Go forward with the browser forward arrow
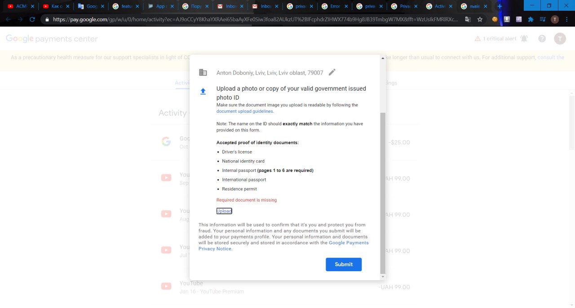 click(x=20, y=19)
